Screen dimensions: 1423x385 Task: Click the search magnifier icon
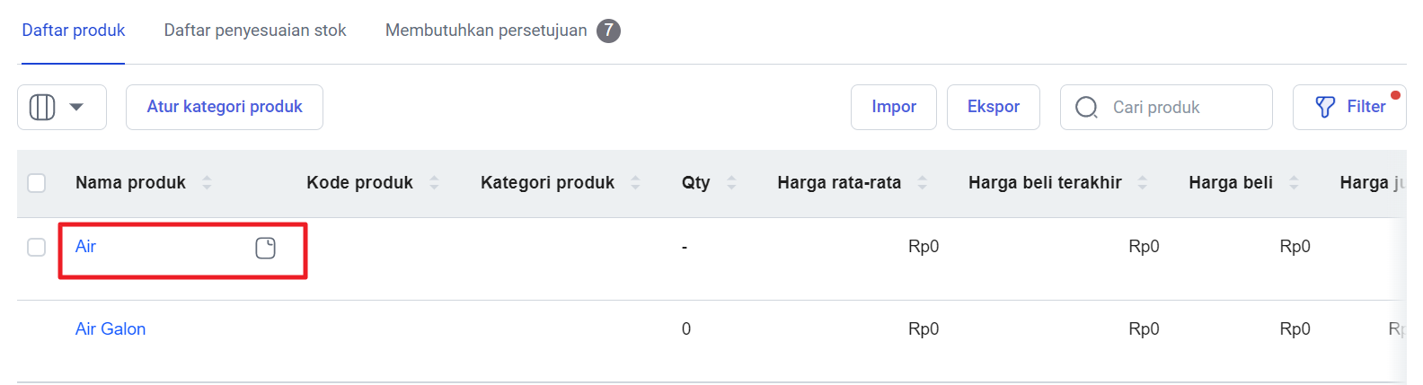[1086, 108]
